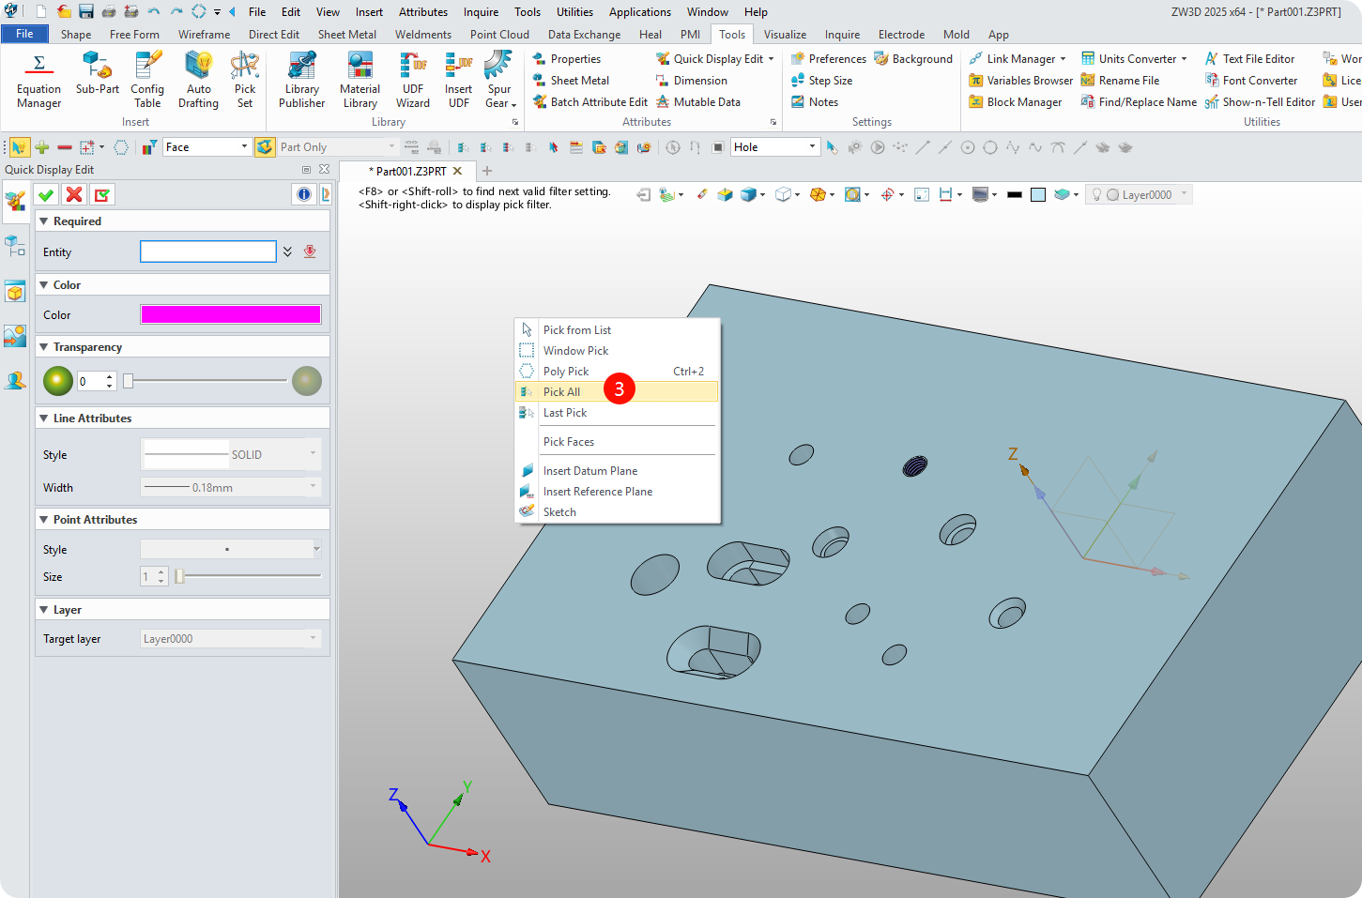Open Batch Attribute Edit
The height and width of the screenshot is (898, 1362).
point(589,102)
